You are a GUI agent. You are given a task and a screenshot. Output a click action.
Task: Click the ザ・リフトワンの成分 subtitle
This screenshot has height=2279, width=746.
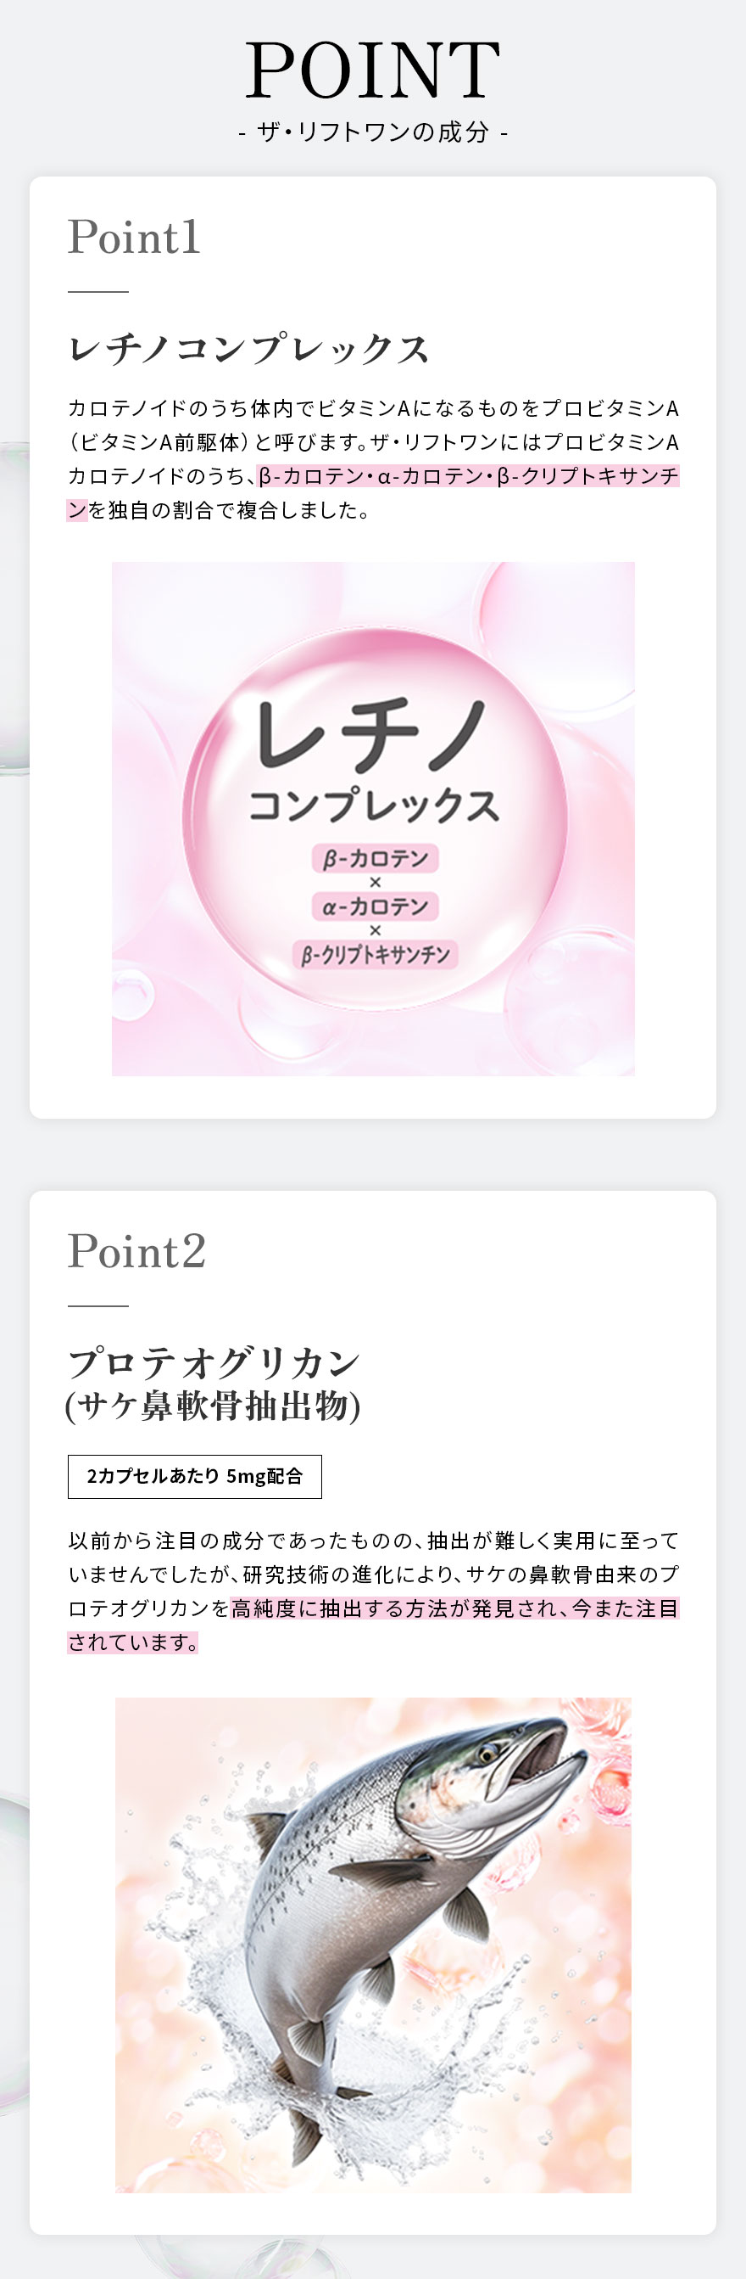tap(372, 132)
